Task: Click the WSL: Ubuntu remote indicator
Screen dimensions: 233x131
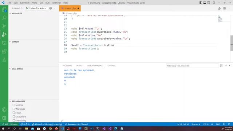Action: coord(10,124)
